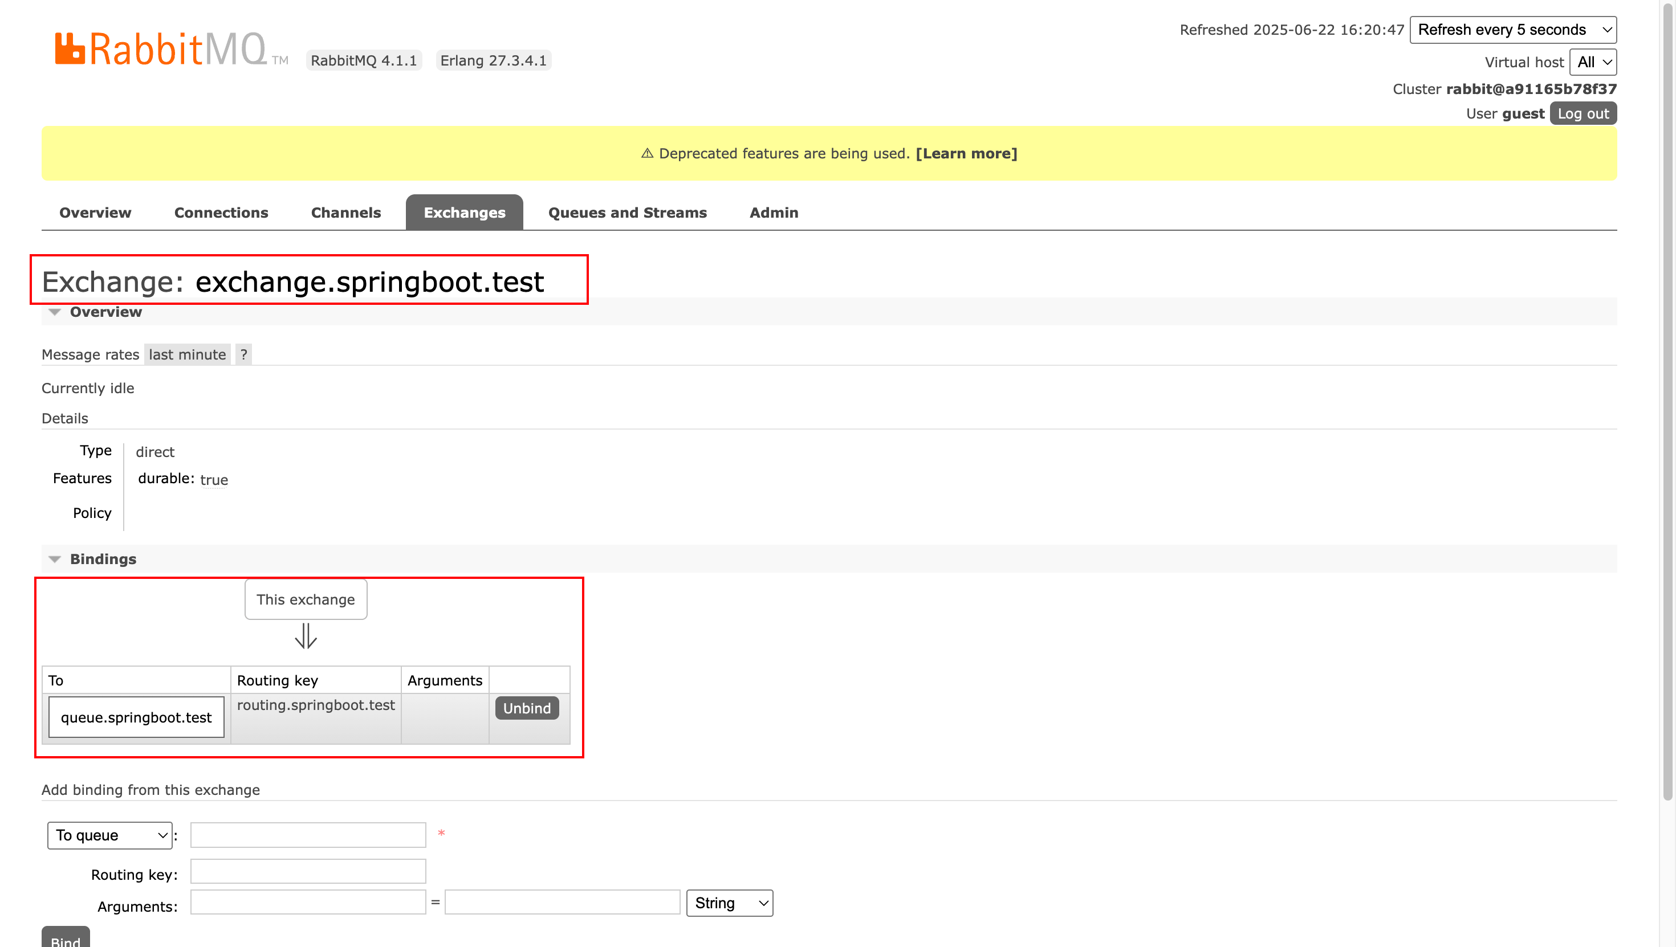Click the RabbitMQ logo
The image size is (1676, 947).
pyautogui.click(x=172, y=49)
